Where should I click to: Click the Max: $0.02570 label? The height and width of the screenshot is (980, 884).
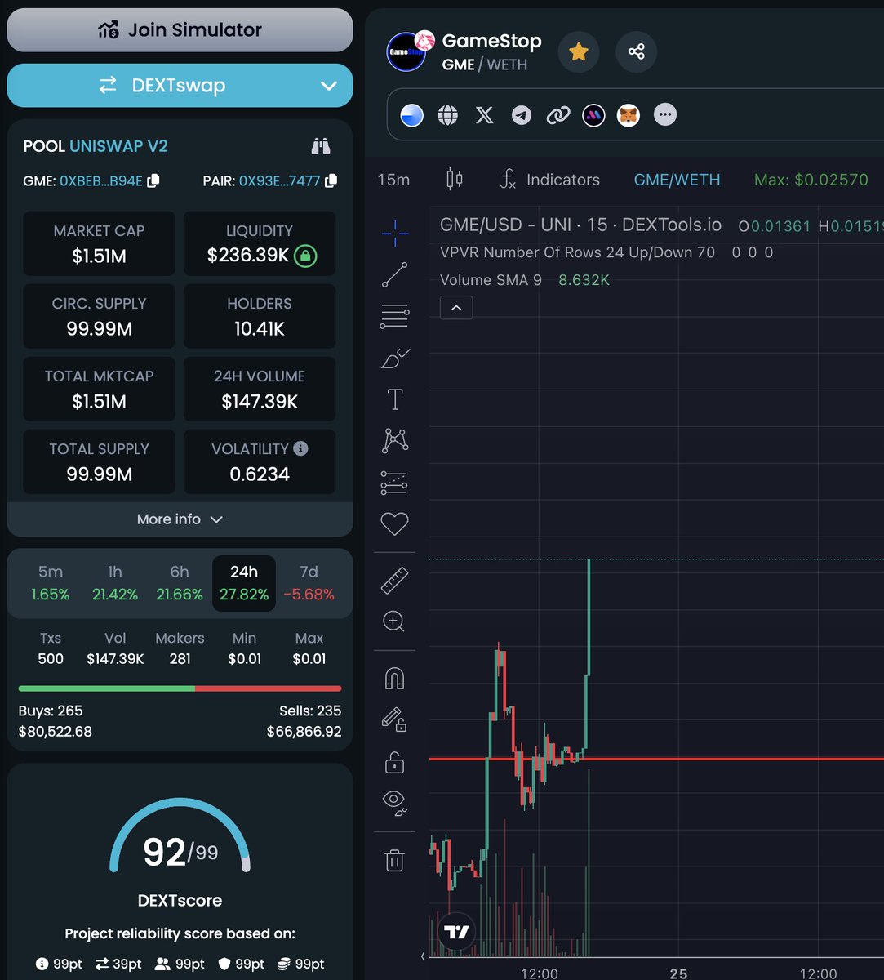pyautogui.click(x=811, y=180)
